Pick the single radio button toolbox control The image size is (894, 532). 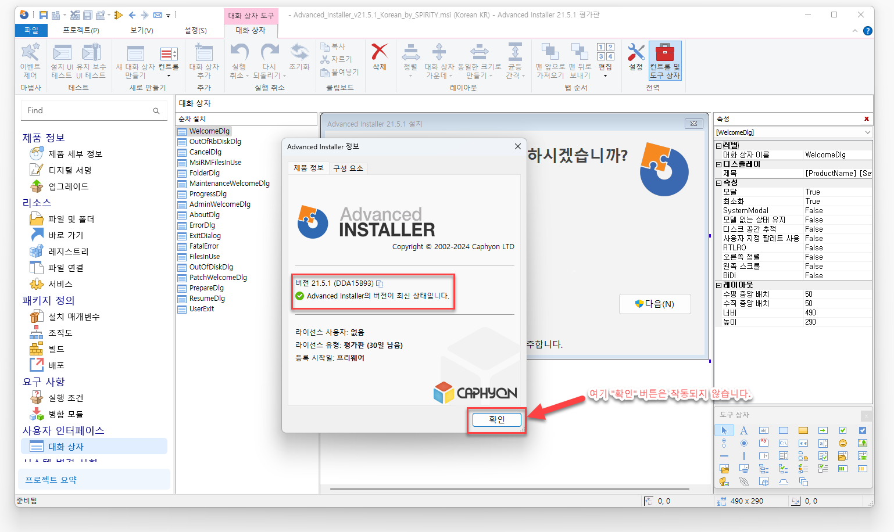[x=744, y=443]
